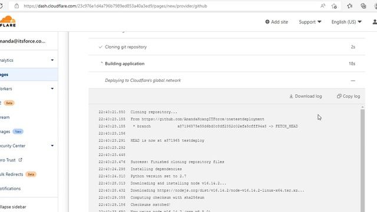Click the 2s cloning duration
Screen dimensions: 377x212
click(353, 47)
